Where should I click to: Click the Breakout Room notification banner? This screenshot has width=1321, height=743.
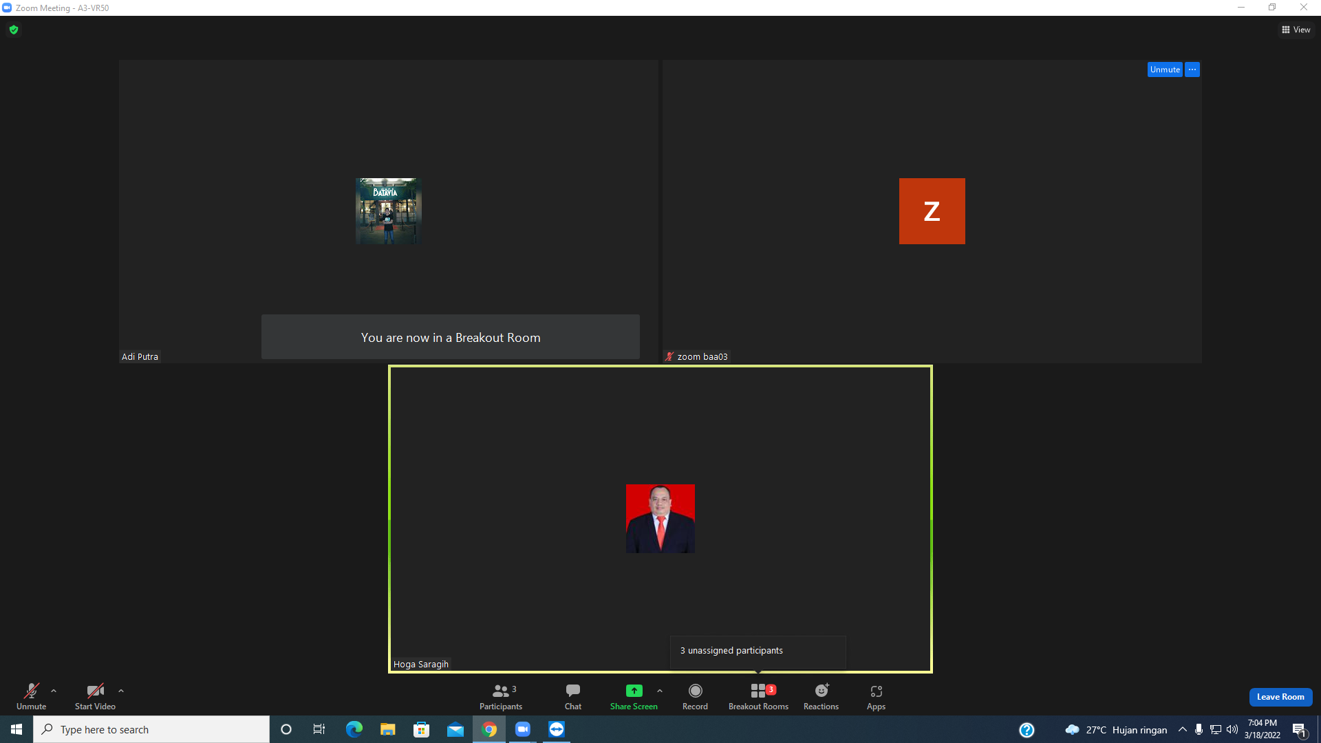(x=451, y=337)
